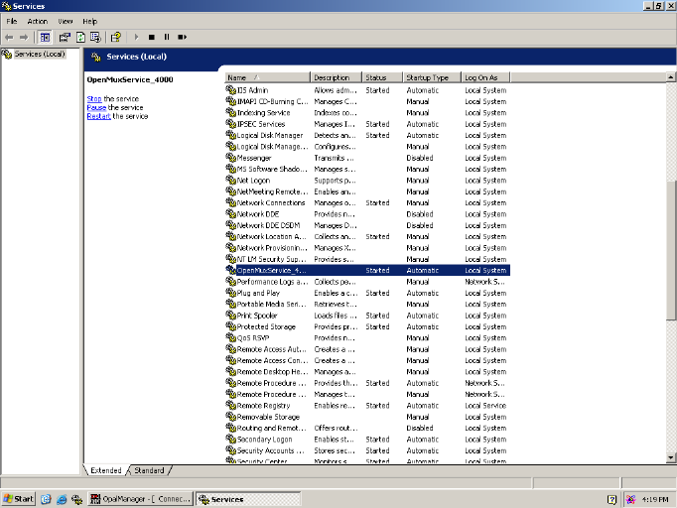Screen dimensions: 677x508
Task: Click the Help toolbar icon
Action: pyautogui.click(x=115, y=37)
